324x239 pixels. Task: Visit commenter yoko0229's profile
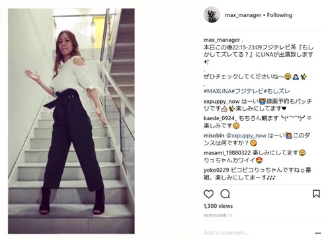coord(216,170)
